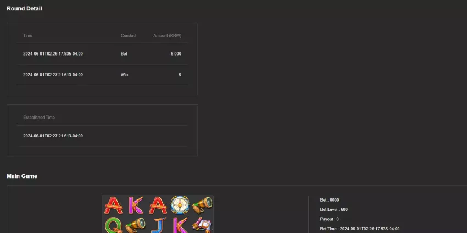Click the Win amount value 0

[x=180, y=75]
